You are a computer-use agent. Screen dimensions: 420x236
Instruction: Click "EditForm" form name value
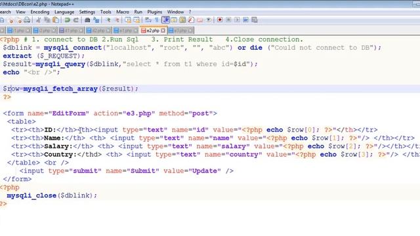[x=68, y=113]
